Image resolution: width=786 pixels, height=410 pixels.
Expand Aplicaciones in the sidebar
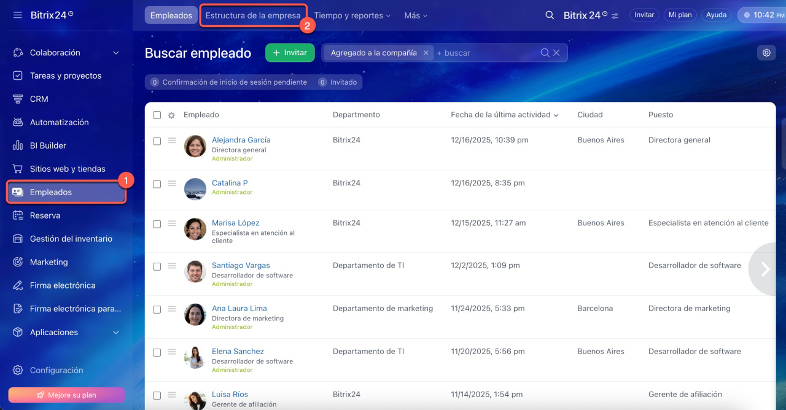[116, 332]
